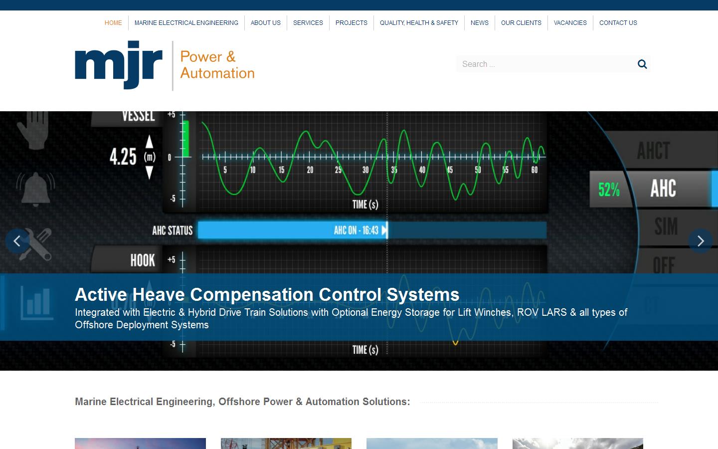Click the slide description about Electric & Hybrid Drive
Viewport: 718px width, 449px height.
(x=351, y=318)
